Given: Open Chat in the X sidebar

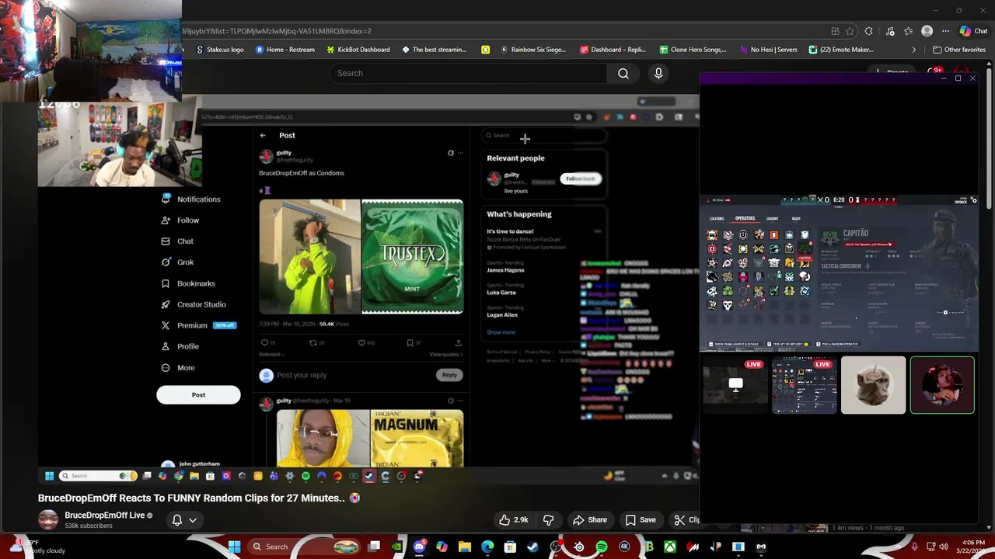Looking at the screenshot, I should (177, 241).
